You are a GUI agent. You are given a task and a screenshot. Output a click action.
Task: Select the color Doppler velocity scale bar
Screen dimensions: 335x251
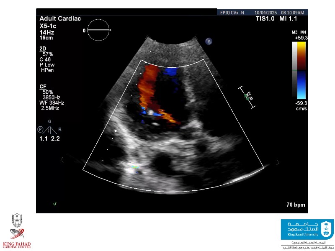coord(301,70)
